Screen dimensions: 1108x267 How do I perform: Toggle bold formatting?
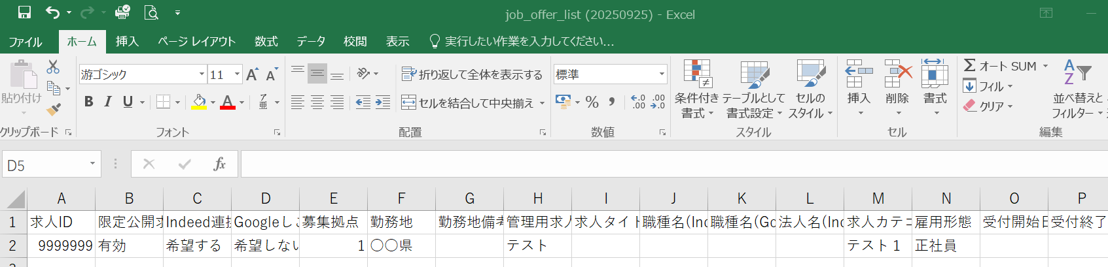[x=89, y=102]
